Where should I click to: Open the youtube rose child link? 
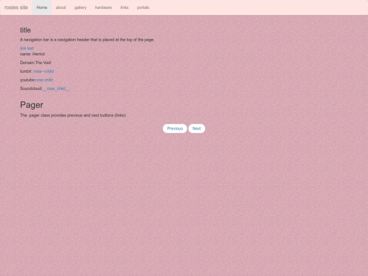(44, 80)
